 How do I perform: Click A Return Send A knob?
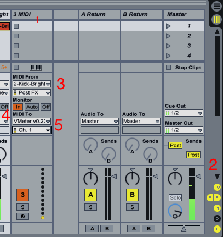point(90,145)
